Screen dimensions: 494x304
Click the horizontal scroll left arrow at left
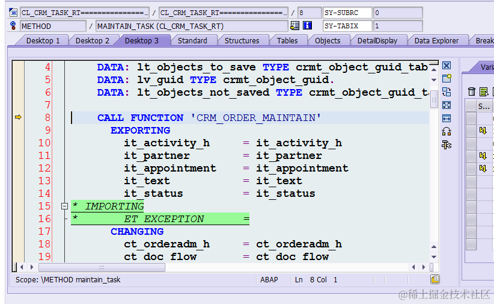tap(22, 267)
